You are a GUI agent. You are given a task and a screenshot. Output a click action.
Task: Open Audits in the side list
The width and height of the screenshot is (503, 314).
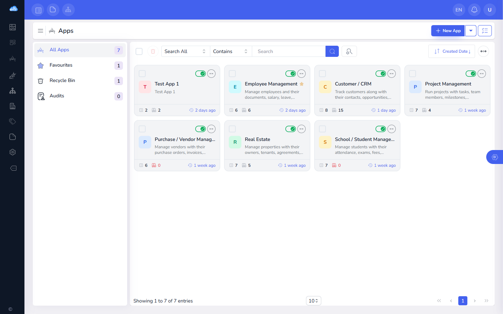point(80,96)
